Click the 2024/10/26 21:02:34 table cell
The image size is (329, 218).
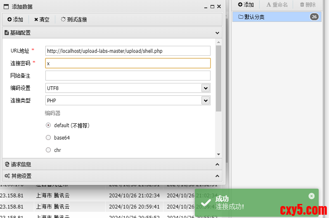pyautogui.click(x=134, y=196)
